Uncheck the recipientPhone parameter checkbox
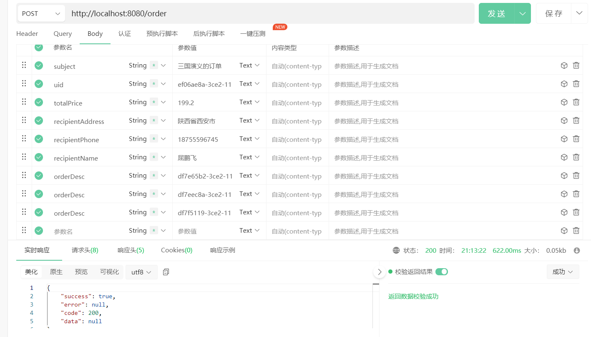The image size is (591, 337). pyautogui.click(x=39, y=139)
